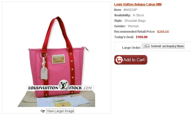Screen dimensions: 191x115
Task: Click the Add to Cart button
Action: tap(131, 60)
